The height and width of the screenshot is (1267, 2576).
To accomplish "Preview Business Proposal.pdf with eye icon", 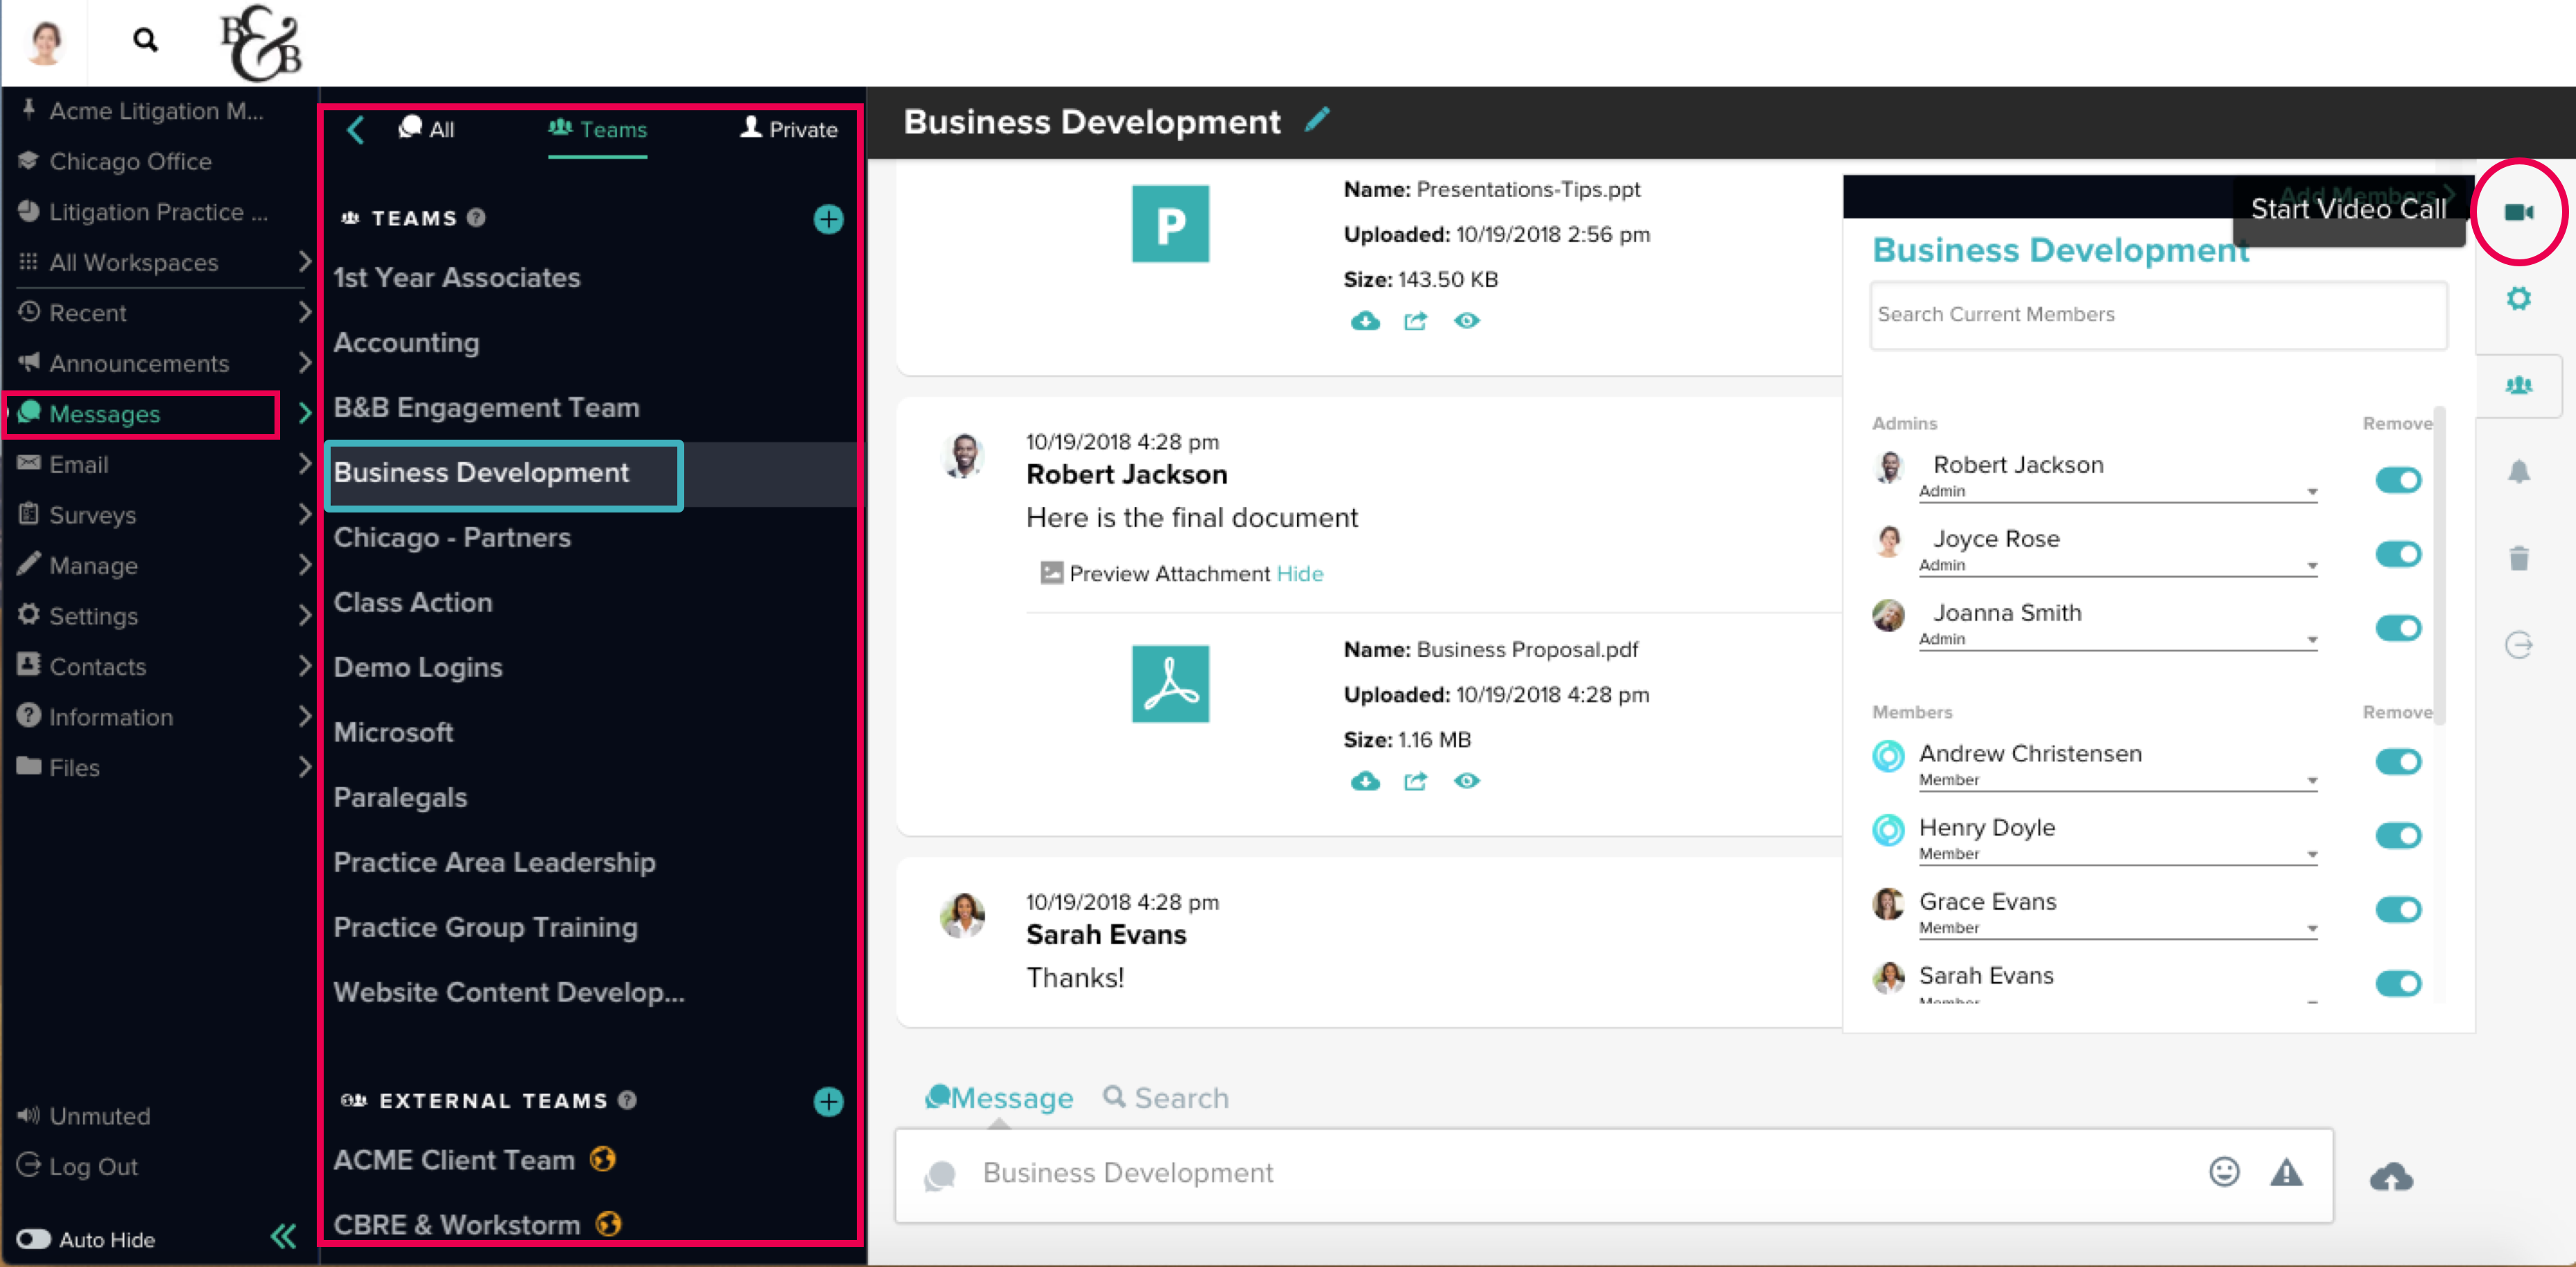I will pos(1466,780).
